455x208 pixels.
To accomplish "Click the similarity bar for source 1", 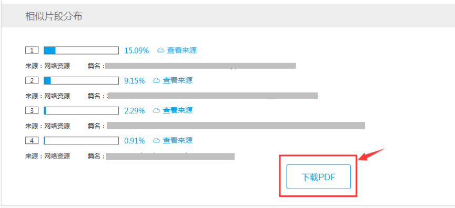I will coord(81,50).
